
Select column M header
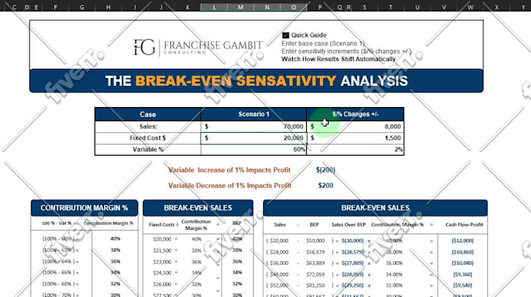point(241,7)
